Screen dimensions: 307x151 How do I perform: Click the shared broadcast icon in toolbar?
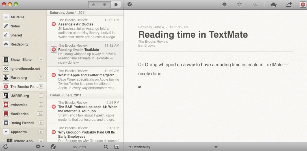[254, 5]
